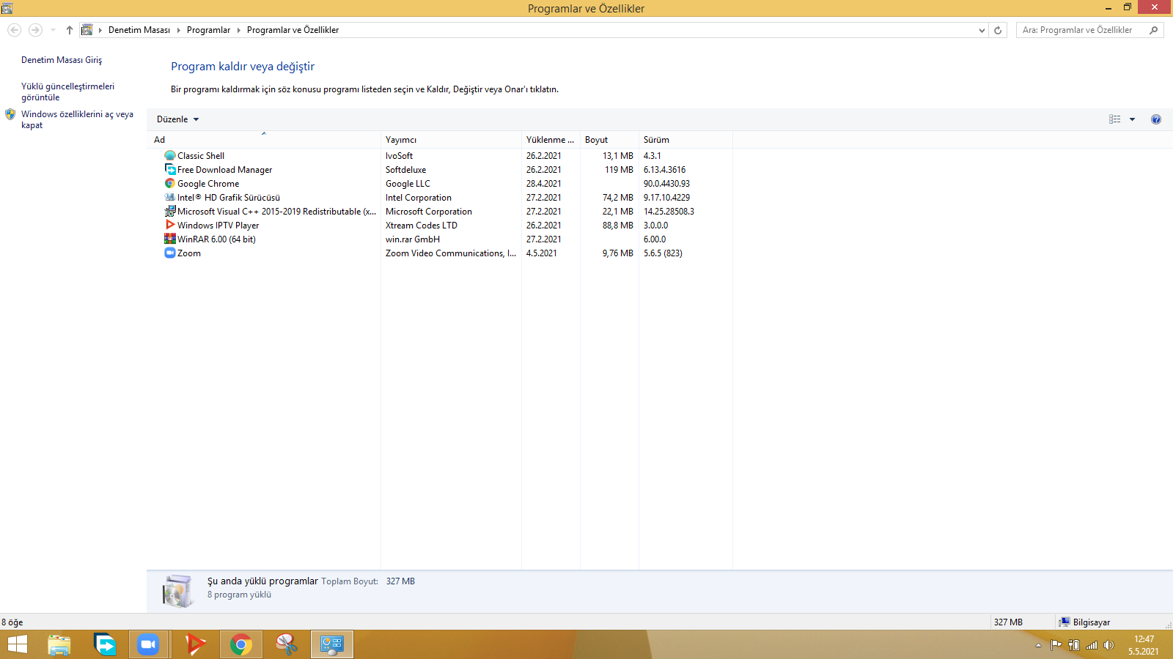Click the Denetim Masası breadcrumb
This screenshot has width=1173, height=659.
point(139,30)
